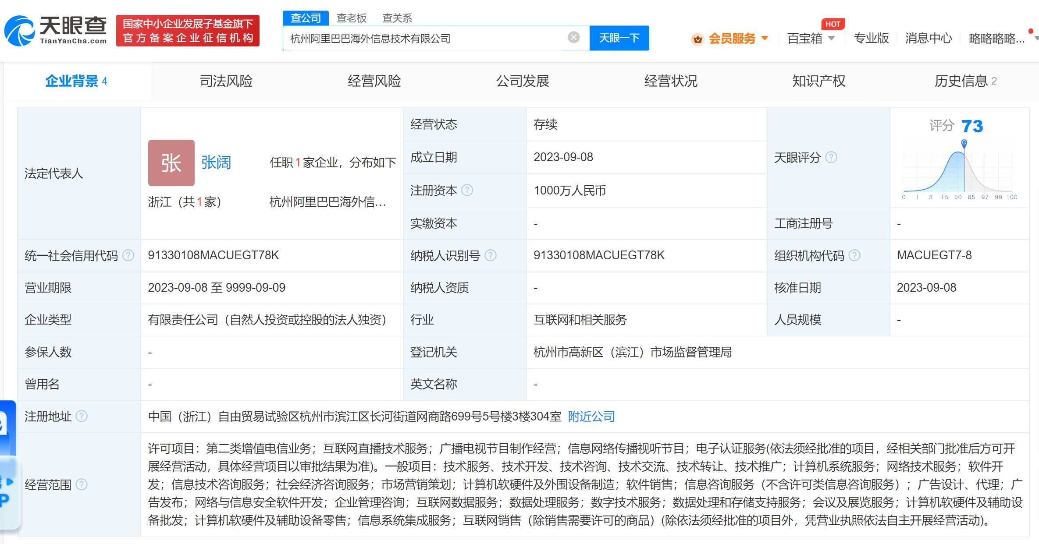Image resolution: width=1039 pixels, height=544 pixels.
Task: Expand the 会员服务 dropdown arrow
Action: 765,39
